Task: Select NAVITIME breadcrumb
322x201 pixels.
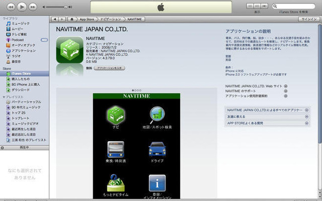Action: (x=134, y=19)
